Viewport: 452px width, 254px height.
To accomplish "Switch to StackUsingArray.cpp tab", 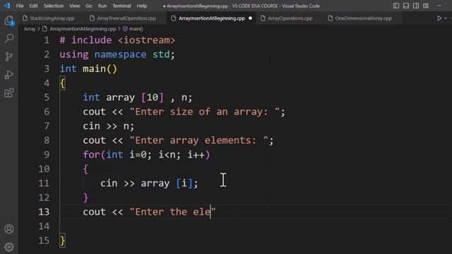I will pos(52,18).
